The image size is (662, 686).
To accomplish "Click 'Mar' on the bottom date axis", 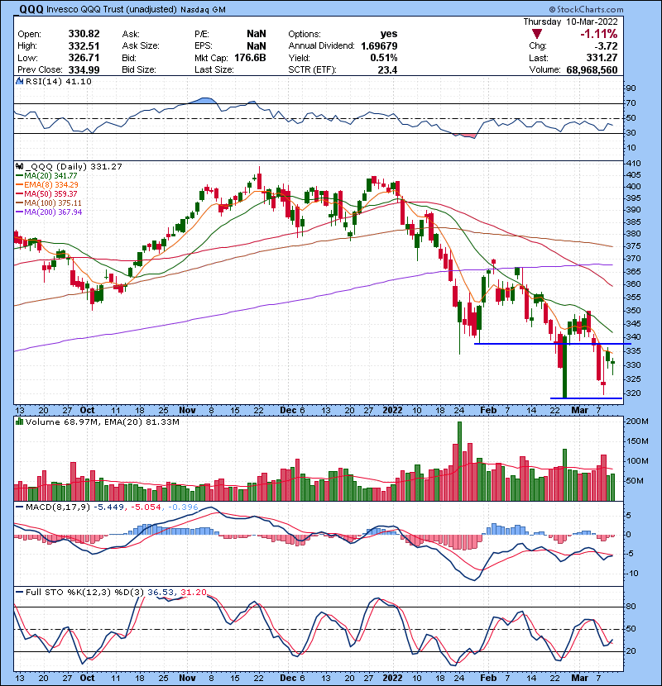I will coord(579,678).
